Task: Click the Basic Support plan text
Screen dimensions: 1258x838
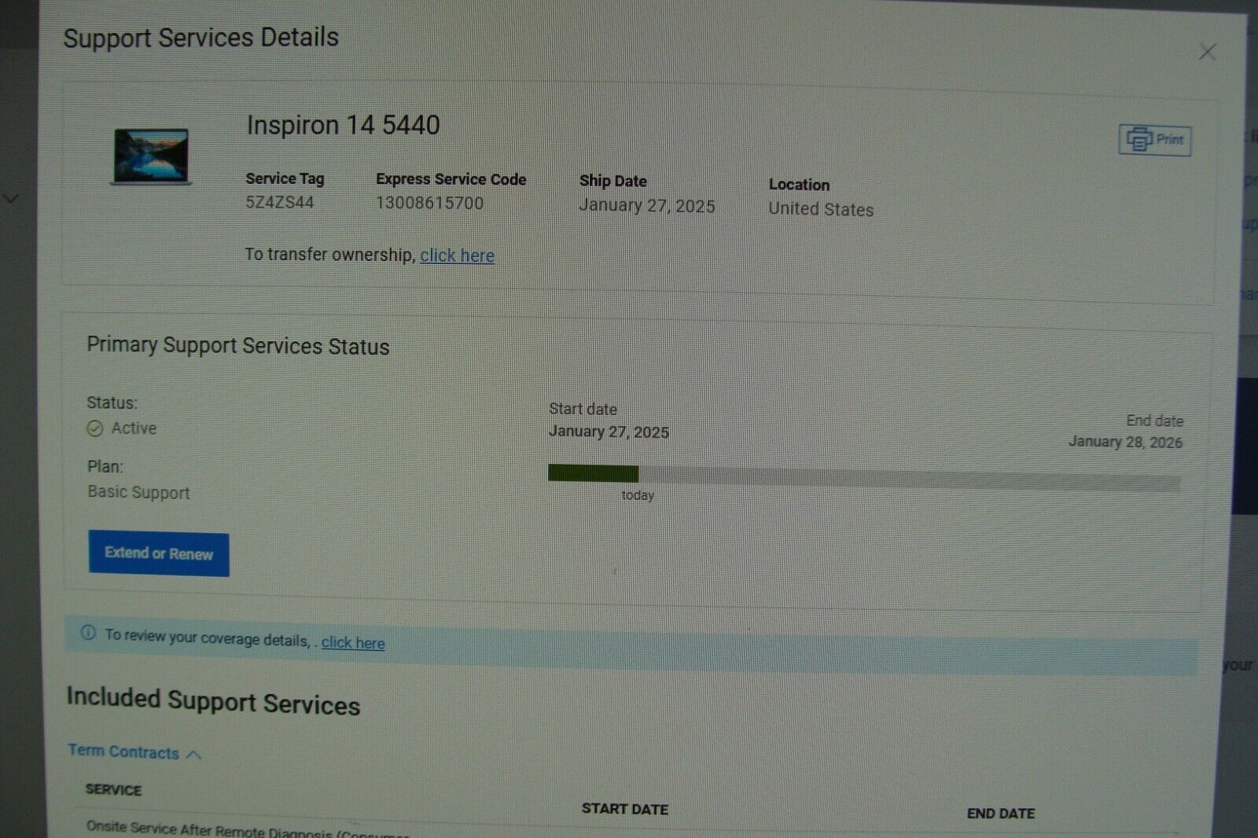Action: 138,493
